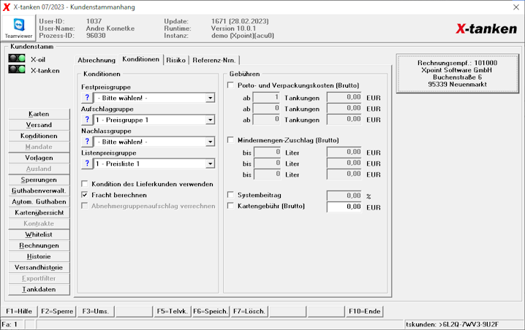Click Autom. Guthaben button
The height and width of the screenshot is (330, 525).
click(x=39, y=202)
